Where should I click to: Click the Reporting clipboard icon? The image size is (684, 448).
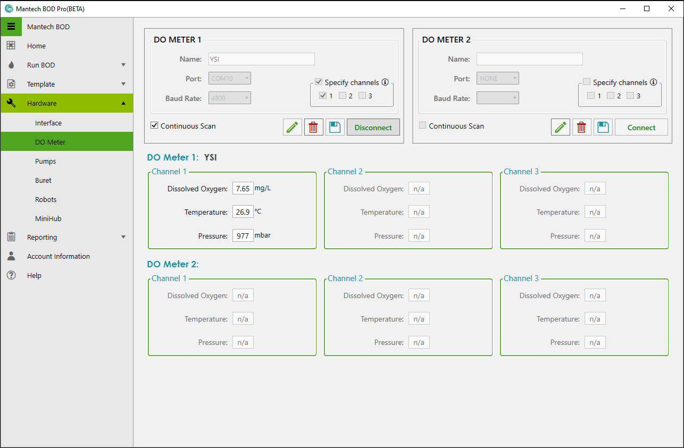tap(11, 237)
